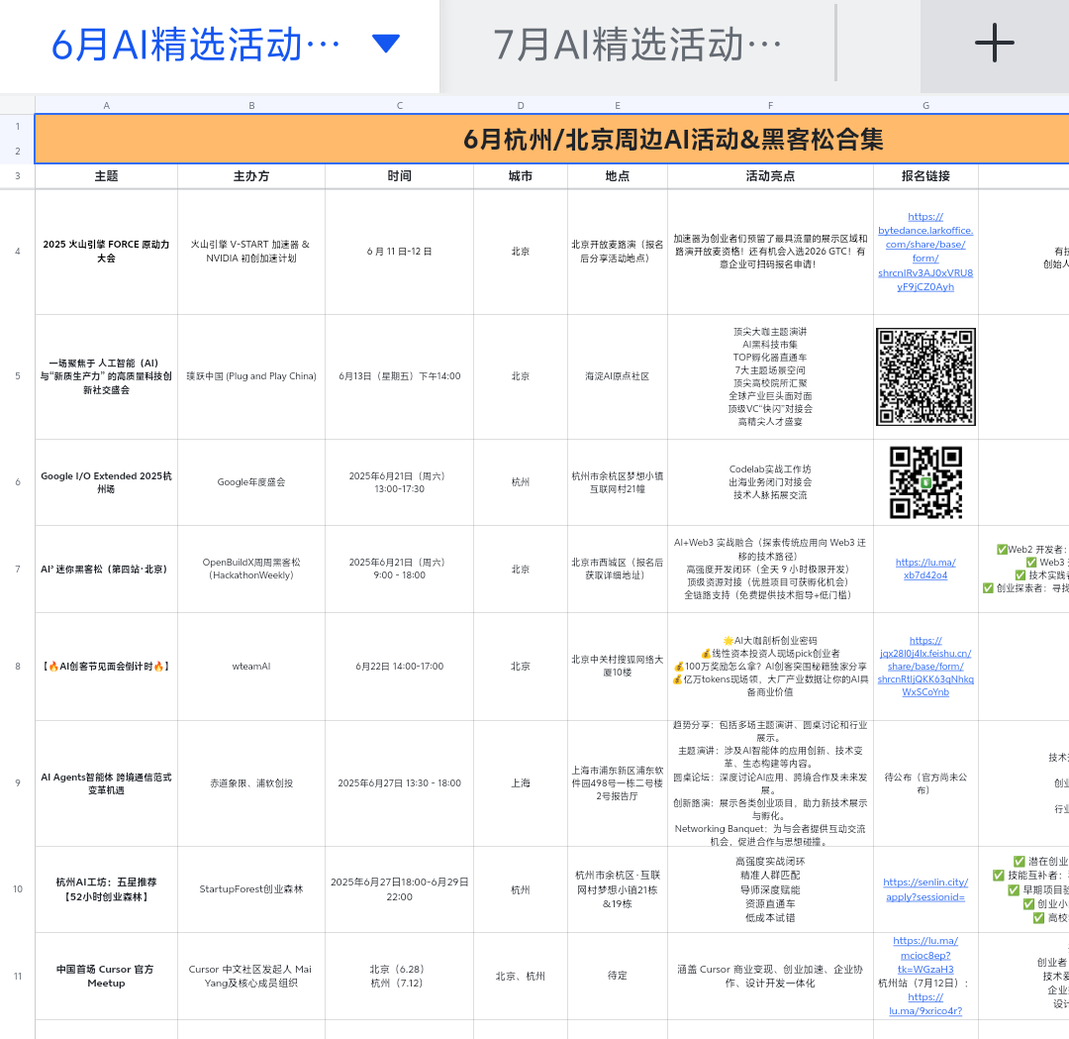Select the 杭州市余杭区梦想小镇互联网村21幢 cell
This screenshot has height=1039, width=1069.
tap(618, 482)
